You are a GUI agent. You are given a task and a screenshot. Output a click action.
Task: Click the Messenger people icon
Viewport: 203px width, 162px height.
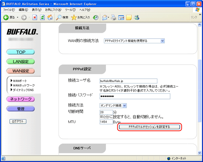(x=137, y=18)
